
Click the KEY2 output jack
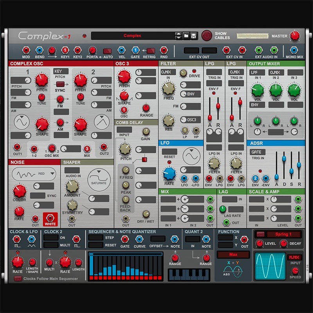[77, 50]
